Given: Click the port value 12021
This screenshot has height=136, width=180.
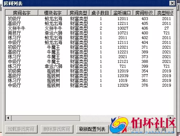Looking at the screenshot, I should [123, 47].
